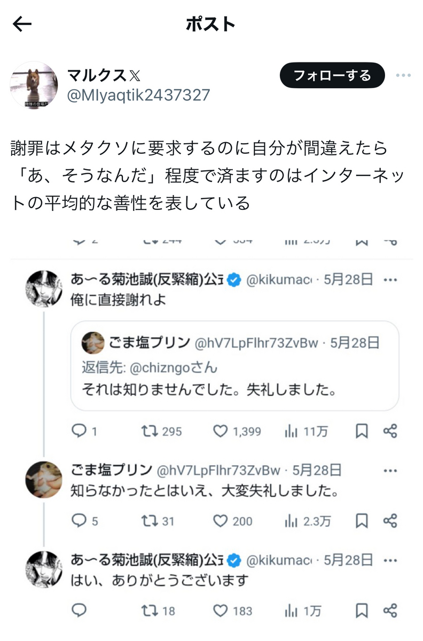View analytics showing 11万 views
This screenshot has width=423, height=641.
pyautogui.click(x=307, y=431)
